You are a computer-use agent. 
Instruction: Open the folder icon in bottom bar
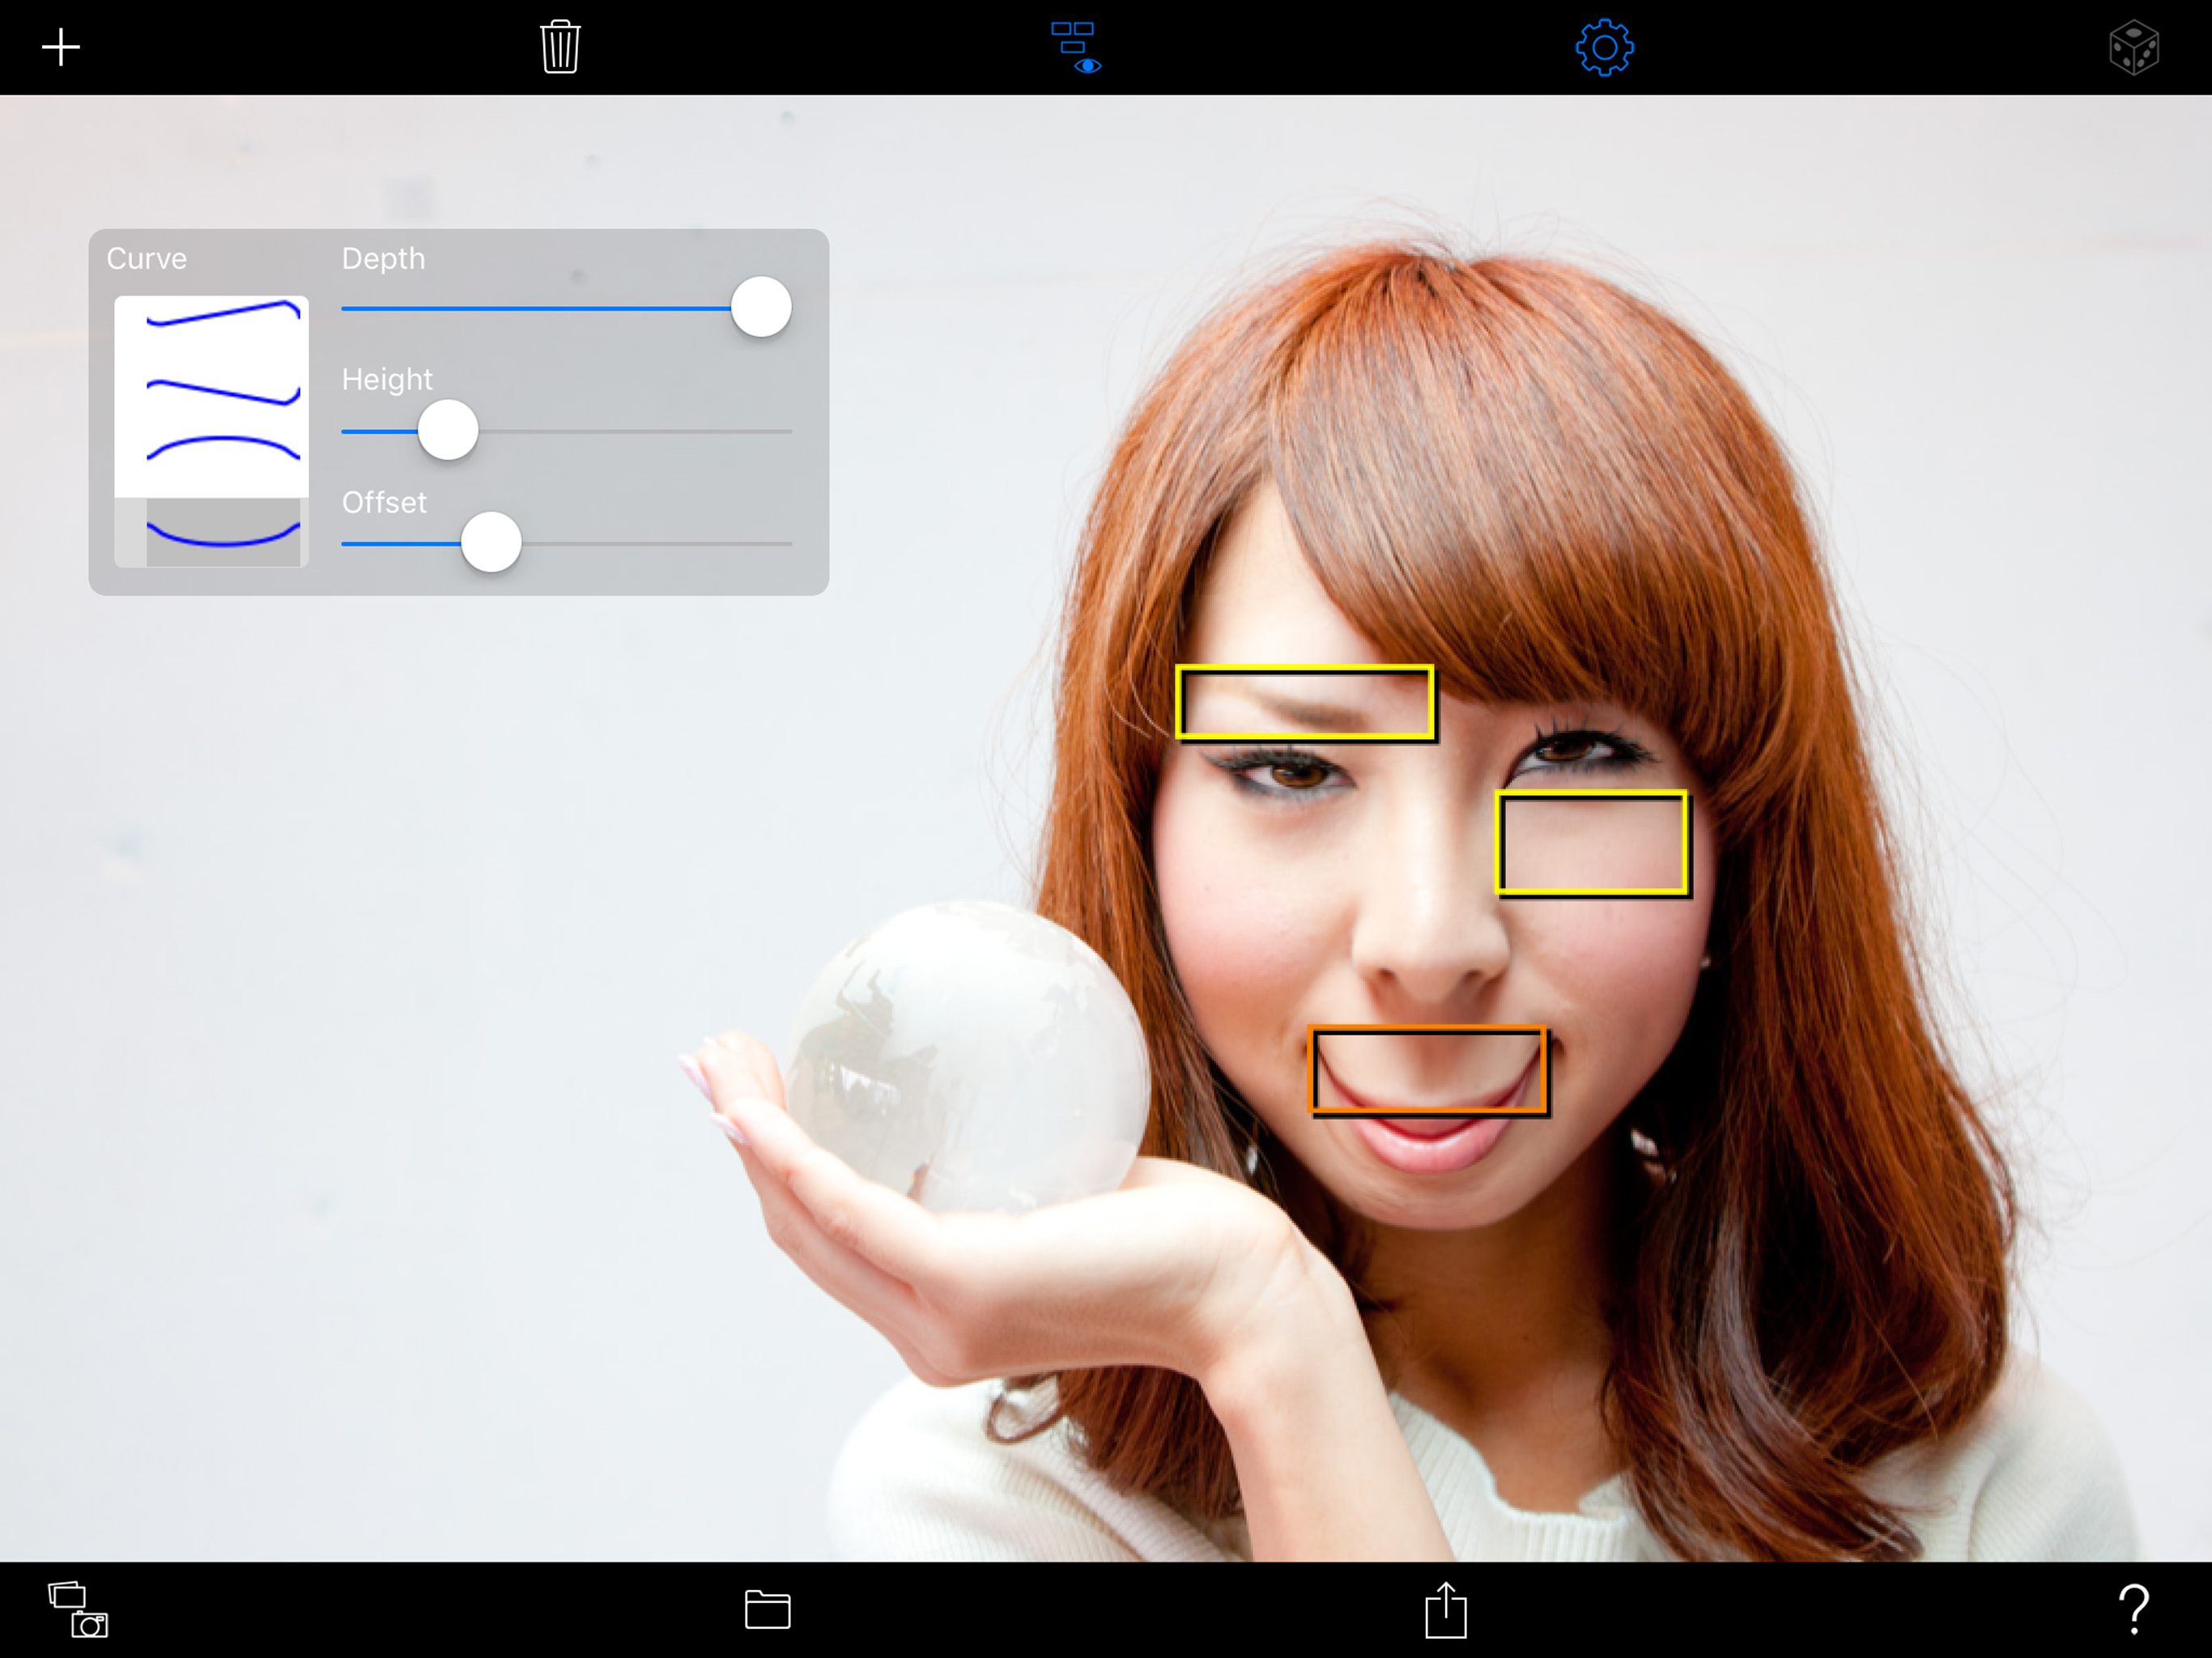point(767,1609)
